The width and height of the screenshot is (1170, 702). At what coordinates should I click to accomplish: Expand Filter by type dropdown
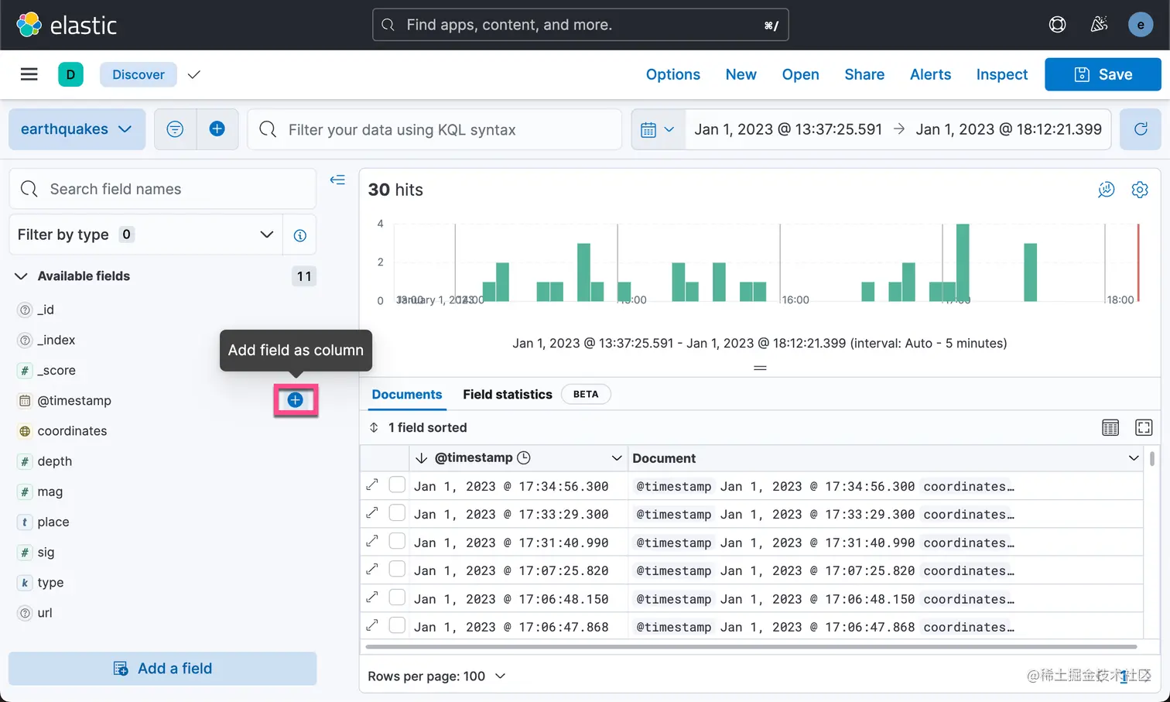click(x=145, y=235)
